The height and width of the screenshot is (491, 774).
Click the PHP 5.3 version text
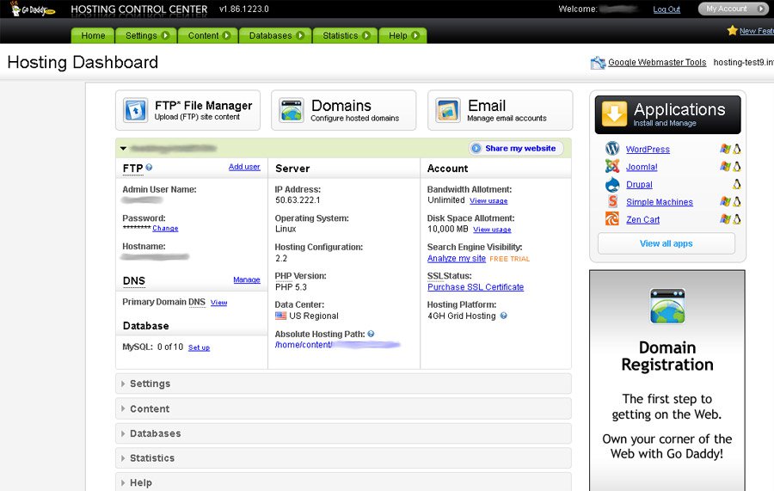[291, 286]
